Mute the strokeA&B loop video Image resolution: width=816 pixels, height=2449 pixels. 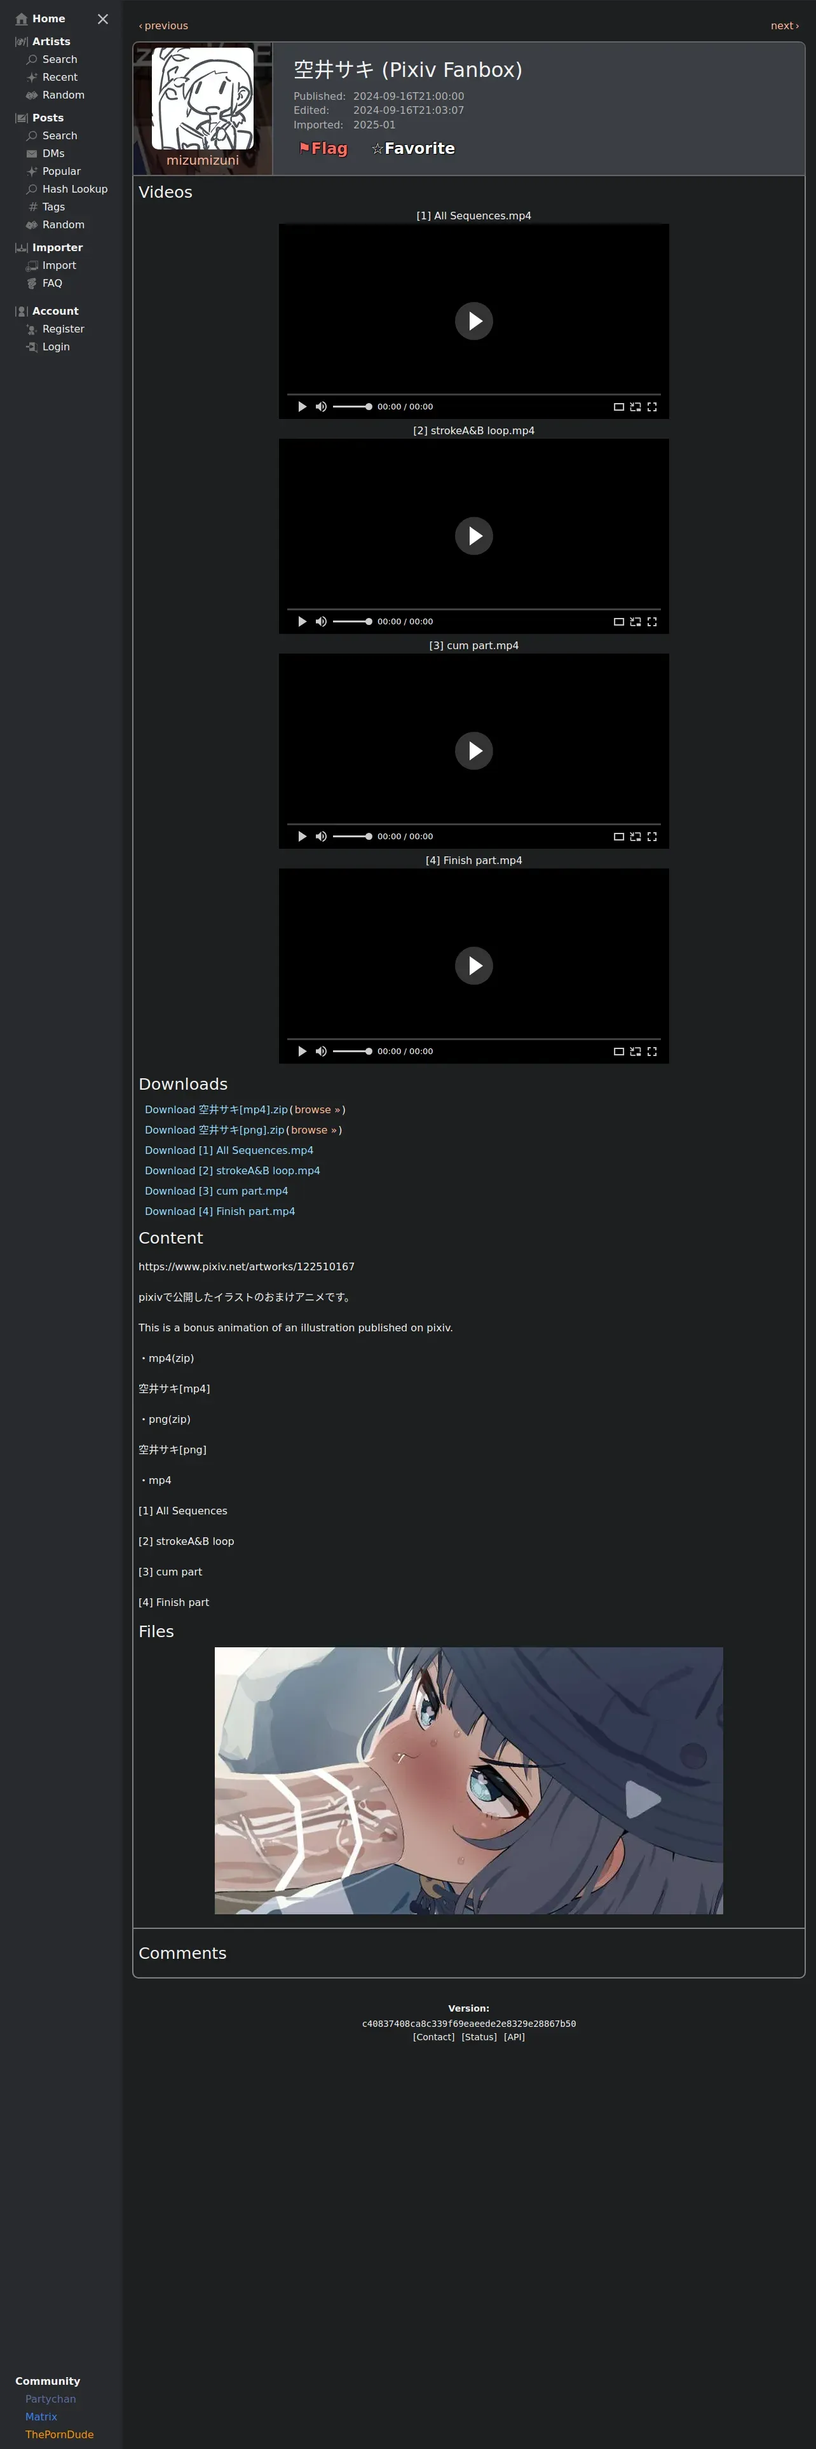pos(321,622)
